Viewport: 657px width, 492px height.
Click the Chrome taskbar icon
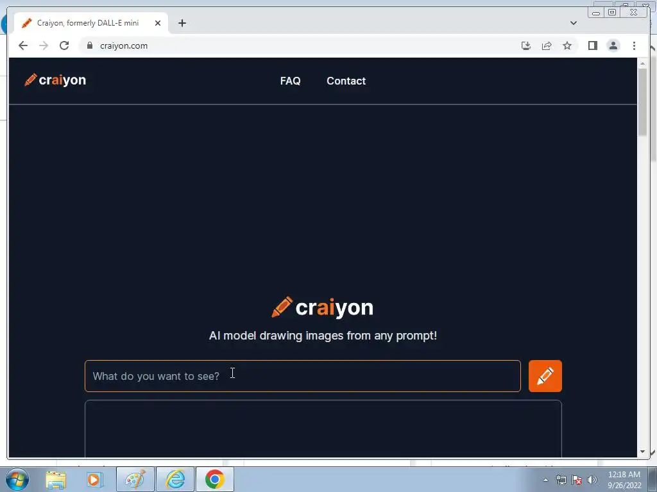(x=214, y=479)
